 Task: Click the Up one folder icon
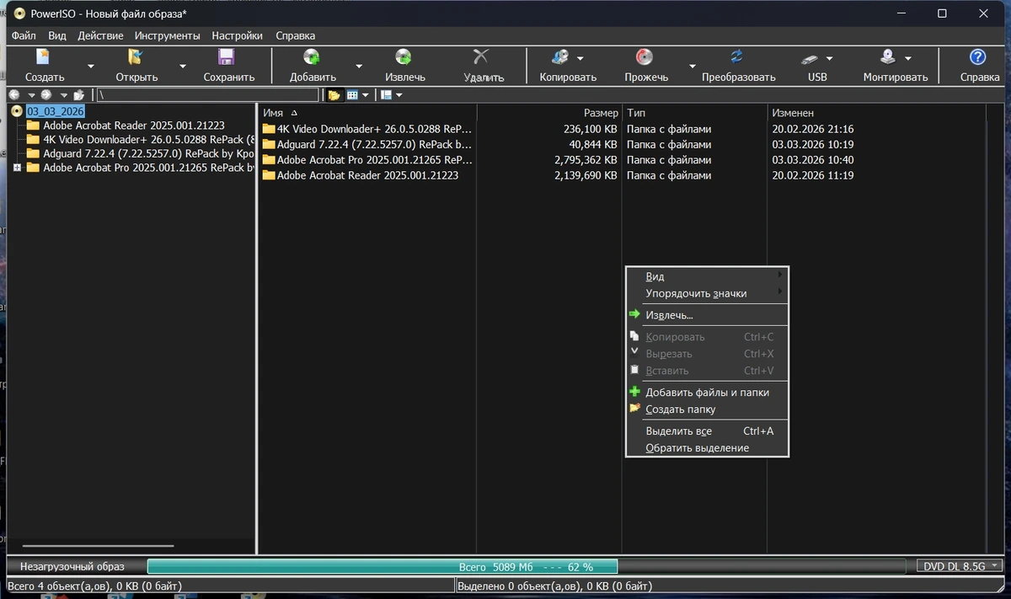79,95
